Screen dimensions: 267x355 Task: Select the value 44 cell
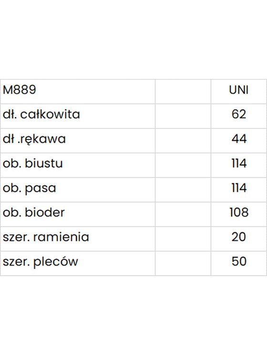coord(239,140)
